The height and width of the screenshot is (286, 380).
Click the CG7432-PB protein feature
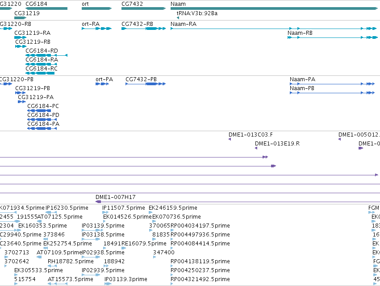146,84
